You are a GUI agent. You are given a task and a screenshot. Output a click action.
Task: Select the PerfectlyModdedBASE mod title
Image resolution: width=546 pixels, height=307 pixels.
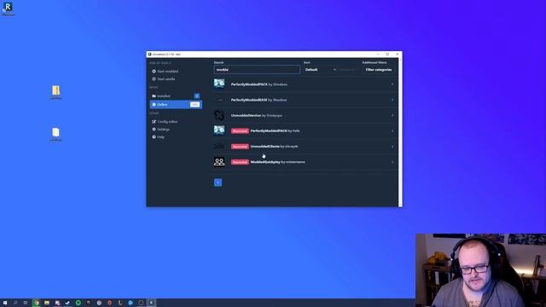(249, 100)
